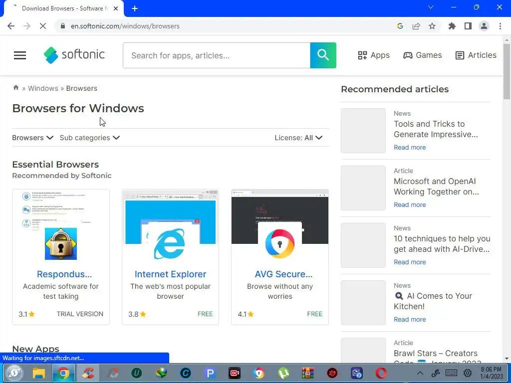This screenshot has width=511, height=383.
Task: Open File Explorer from the taskbar
Action: (x=39, y=373)
